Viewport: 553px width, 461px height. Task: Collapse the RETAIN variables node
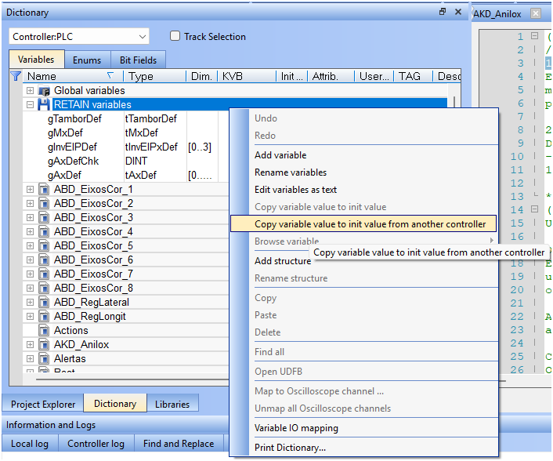tap(30, 105)
